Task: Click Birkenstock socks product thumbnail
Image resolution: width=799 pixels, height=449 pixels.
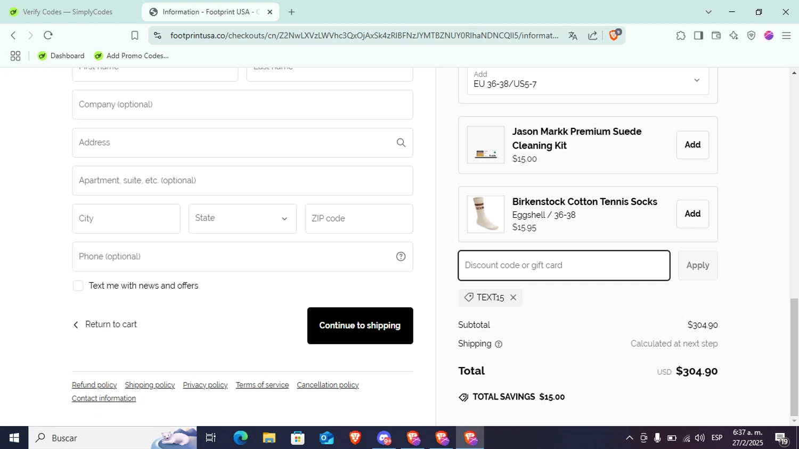Action: pyautogui.click(x=486, y=214)
